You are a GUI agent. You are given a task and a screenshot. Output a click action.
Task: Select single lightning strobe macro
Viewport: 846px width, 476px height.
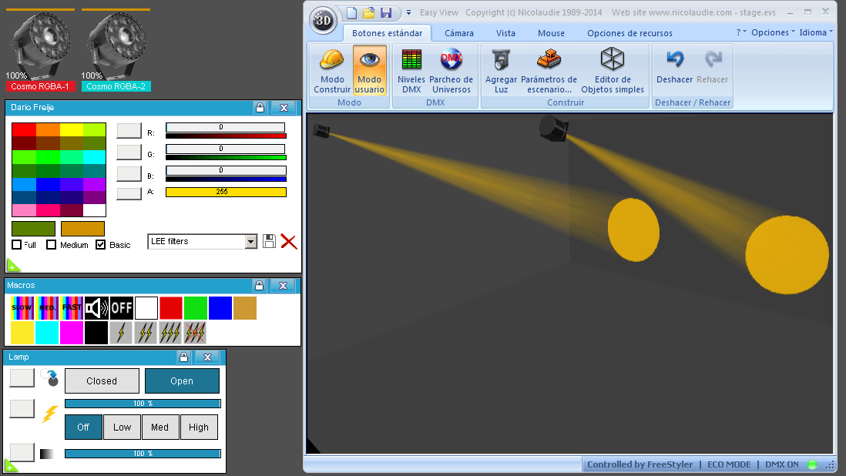point(122,333)
